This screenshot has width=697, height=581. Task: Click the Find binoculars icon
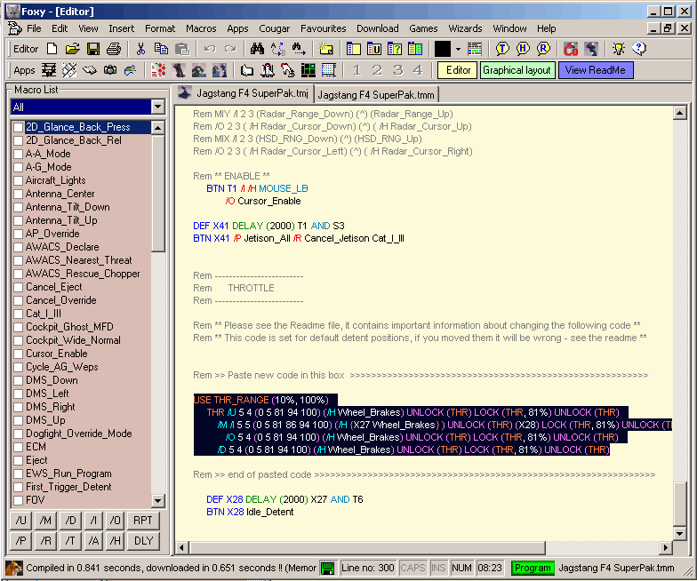[x=257, y=49]
